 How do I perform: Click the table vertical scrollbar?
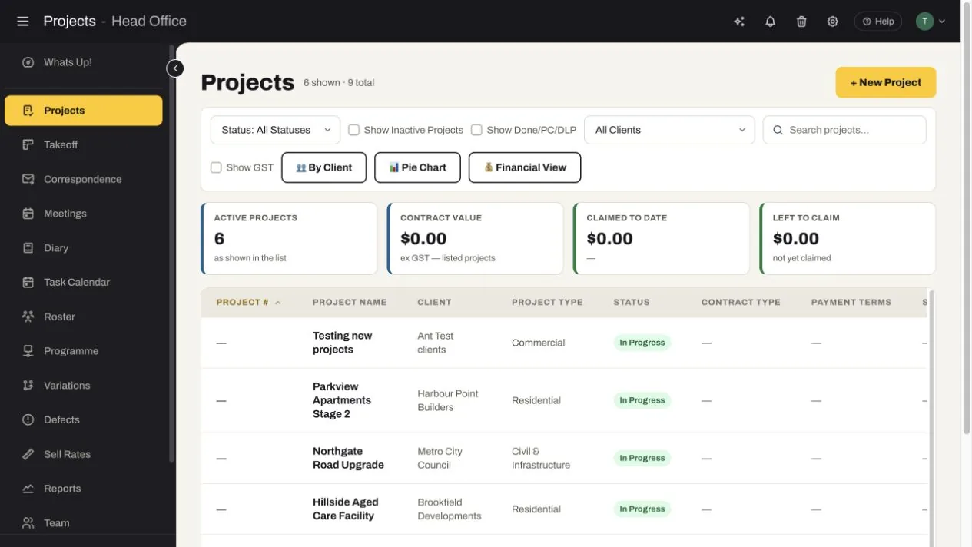[x=932, y=418]
